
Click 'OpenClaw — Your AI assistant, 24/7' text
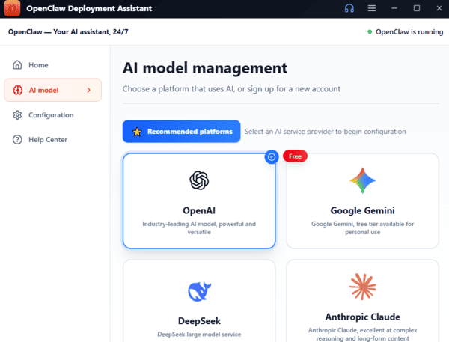click(x=68, y=31)
